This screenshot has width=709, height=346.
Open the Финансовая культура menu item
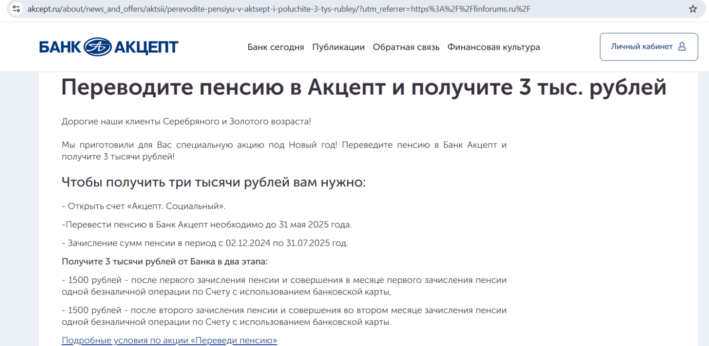(493, 47)
